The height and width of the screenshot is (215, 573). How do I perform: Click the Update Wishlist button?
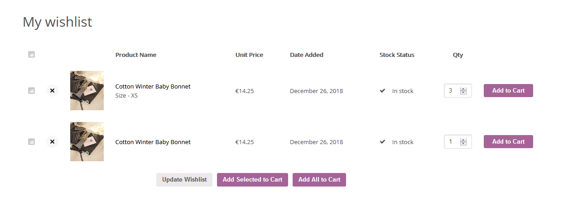tap(184, 180)
